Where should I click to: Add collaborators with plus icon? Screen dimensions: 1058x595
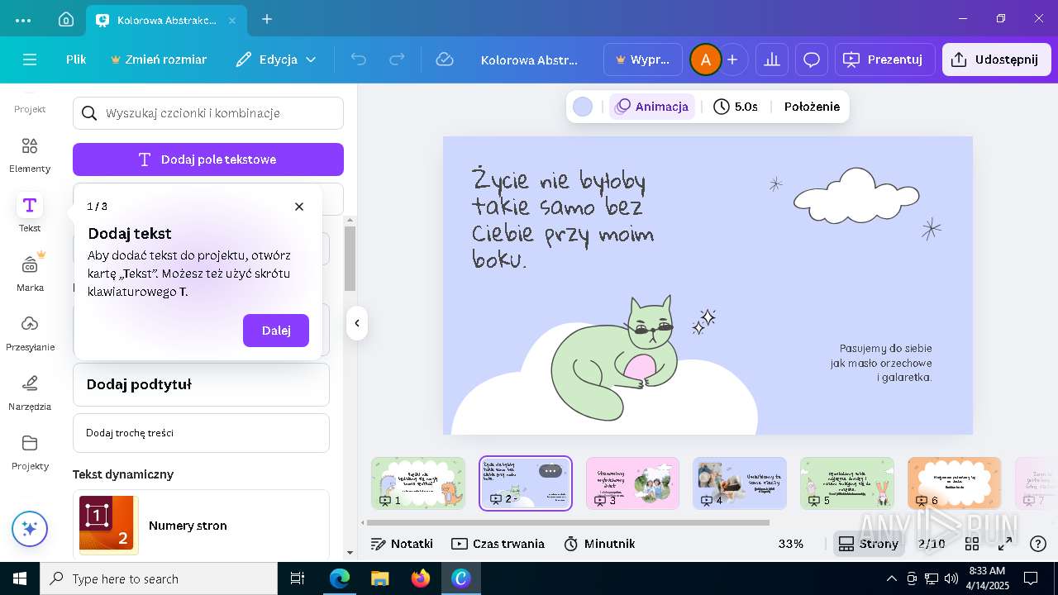732,59
